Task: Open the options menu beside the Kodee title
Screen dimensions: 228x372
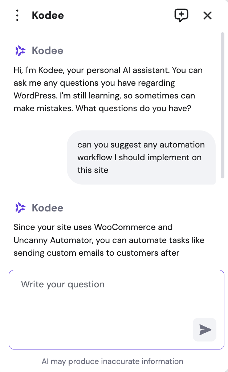Action: coord(17,15)
